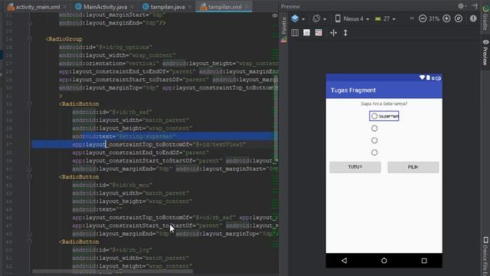Close the activity_main.xml tab
This screenshot has height=276, width=490.
(x=64, y=7)
